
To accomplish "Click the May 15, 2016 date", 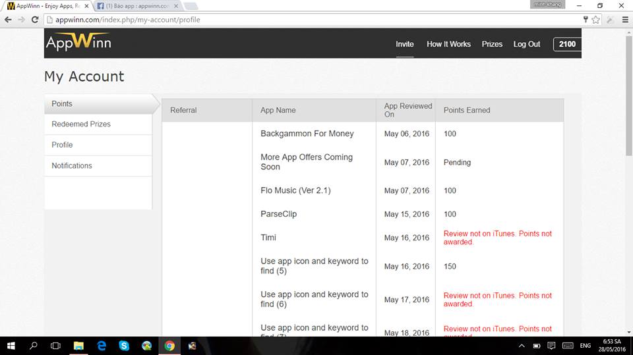I will 407,214.
